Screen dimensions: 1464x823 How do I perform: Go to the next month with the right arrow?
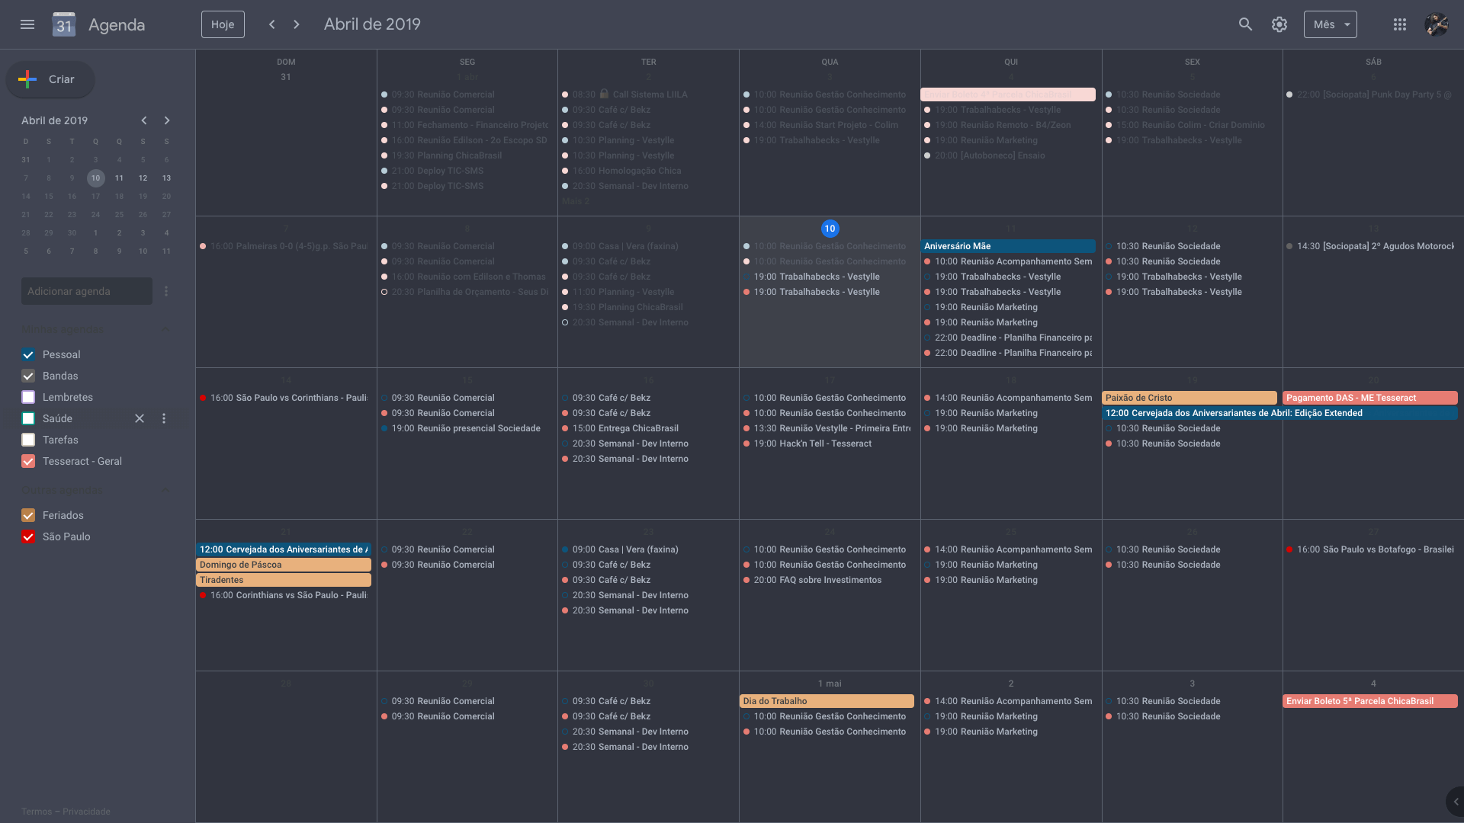[x=296, y=24]
